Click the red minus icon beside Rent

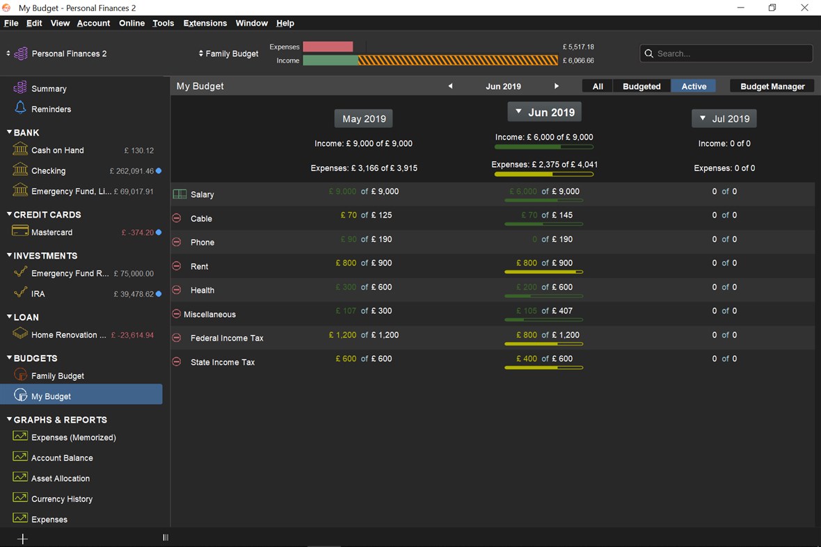[x=177, y=266]
